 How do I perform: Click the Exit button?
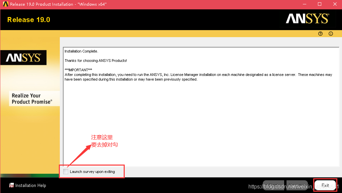(x=325, y=185)
